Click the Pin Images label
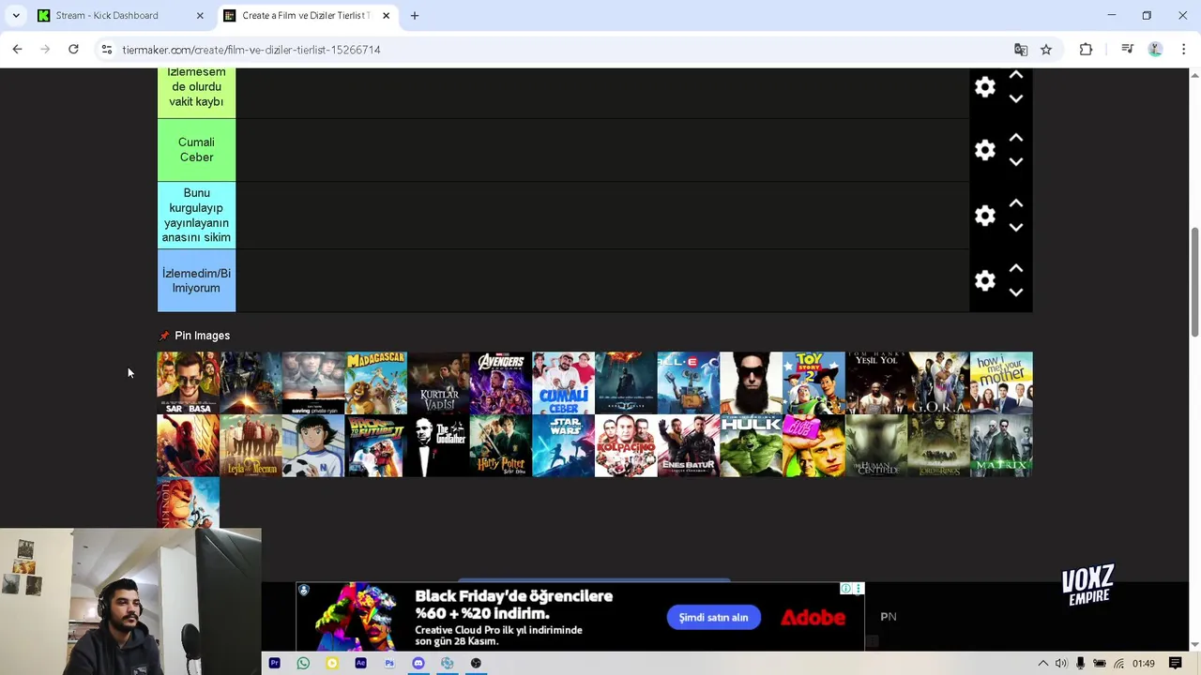Viewport: 1201px width, 675px height. tap(202, 336)
